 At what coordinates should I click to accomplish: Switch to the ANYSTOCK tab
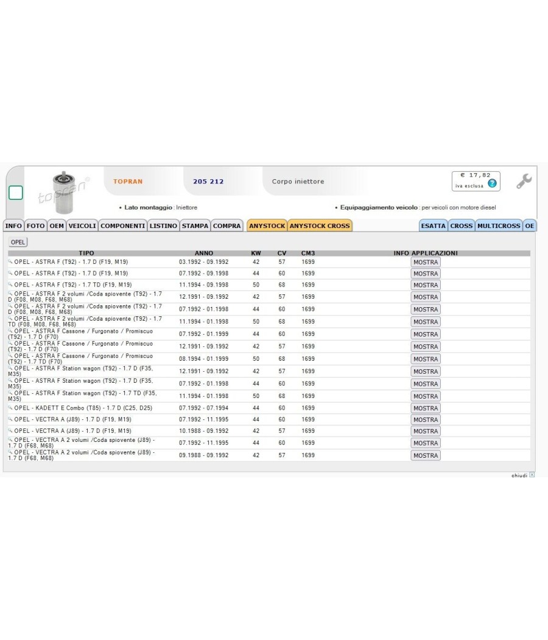(267, 226)
